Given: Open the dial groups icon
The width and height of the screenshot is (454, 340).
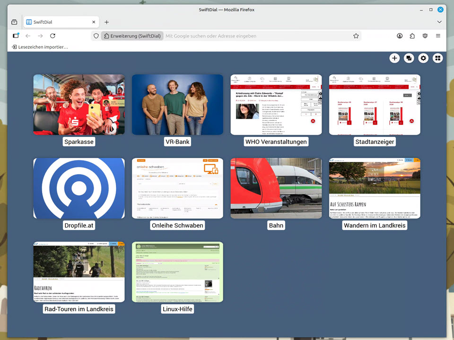Looking at the screenshot, I should click(409, 58).
